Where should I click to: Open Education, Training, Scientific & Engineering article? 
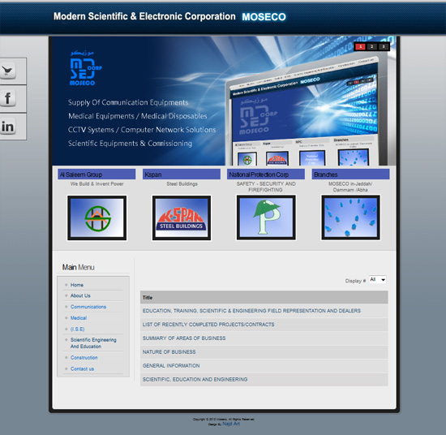point(251,311)
